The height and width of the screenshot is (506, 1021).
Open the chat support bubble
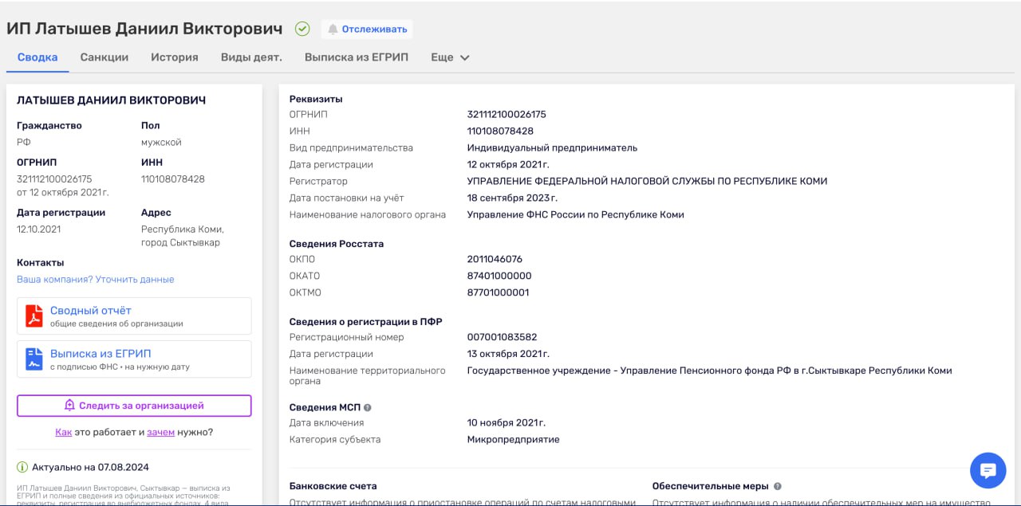(987, 470)
